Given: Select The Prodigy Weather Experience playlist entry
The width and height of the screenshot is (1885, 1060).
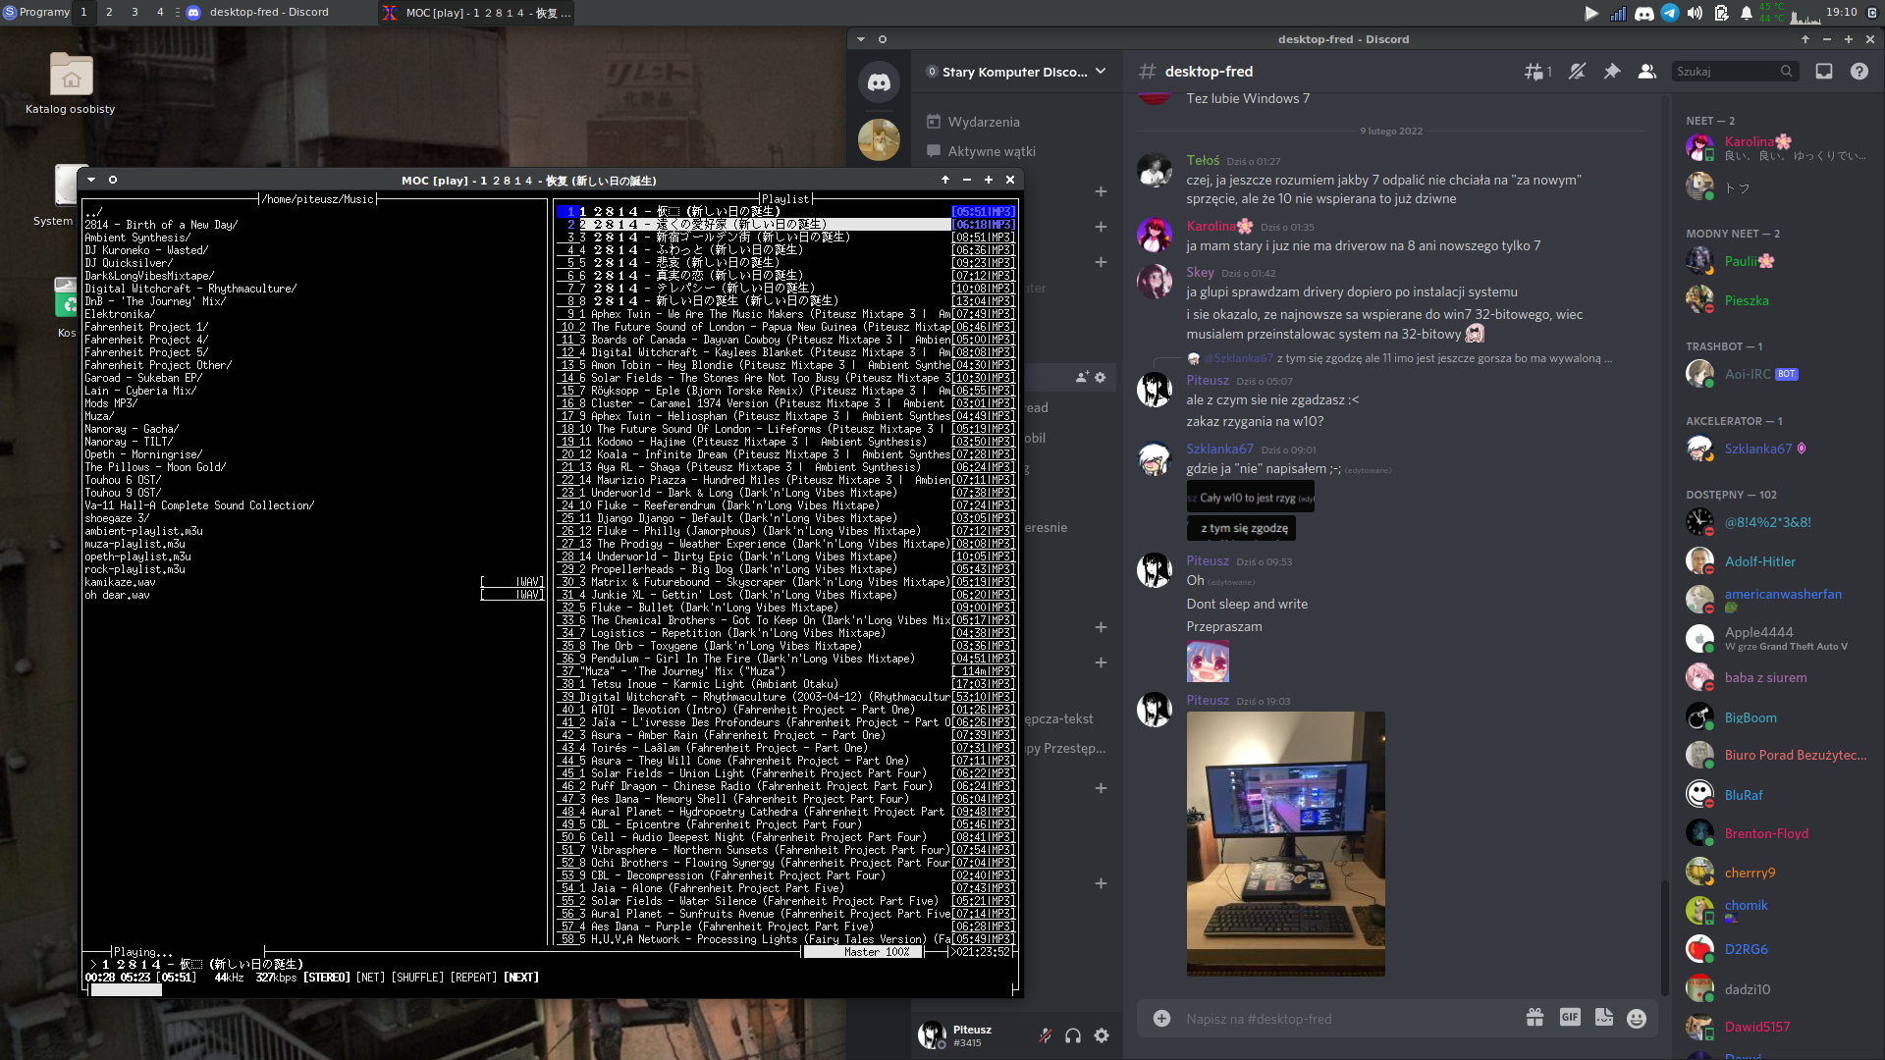Looking at the screenshot, I should tap(785, 544).
